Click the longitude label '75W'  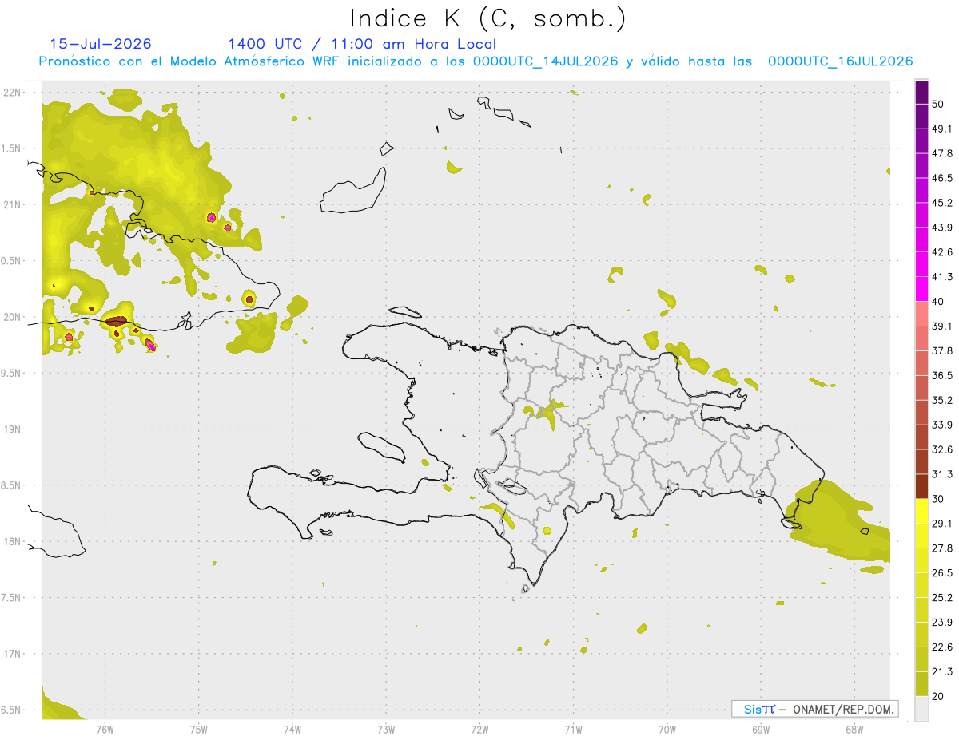point(198,729)
